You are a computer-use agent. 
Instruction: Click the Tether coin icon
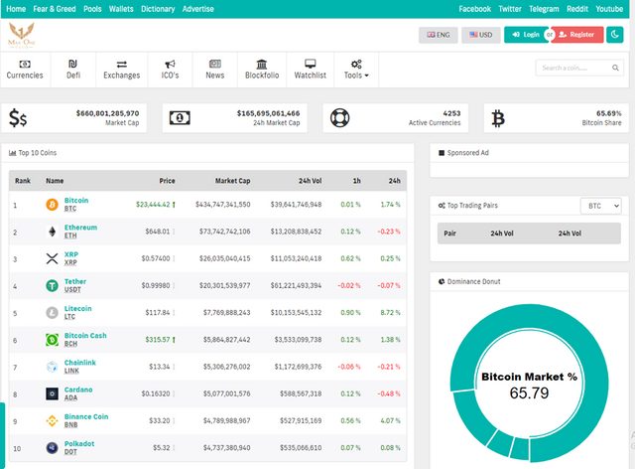(52, 285)
